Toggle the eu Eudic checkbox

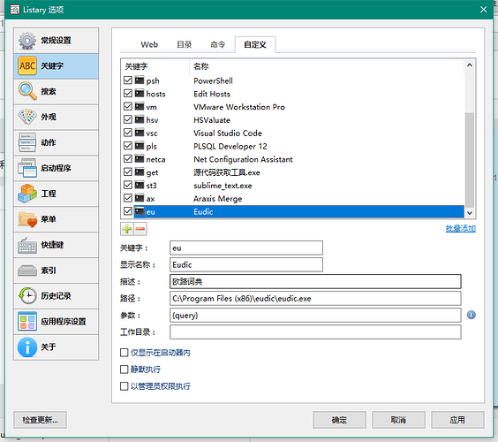pyautogui.click(x=128, y=211)
